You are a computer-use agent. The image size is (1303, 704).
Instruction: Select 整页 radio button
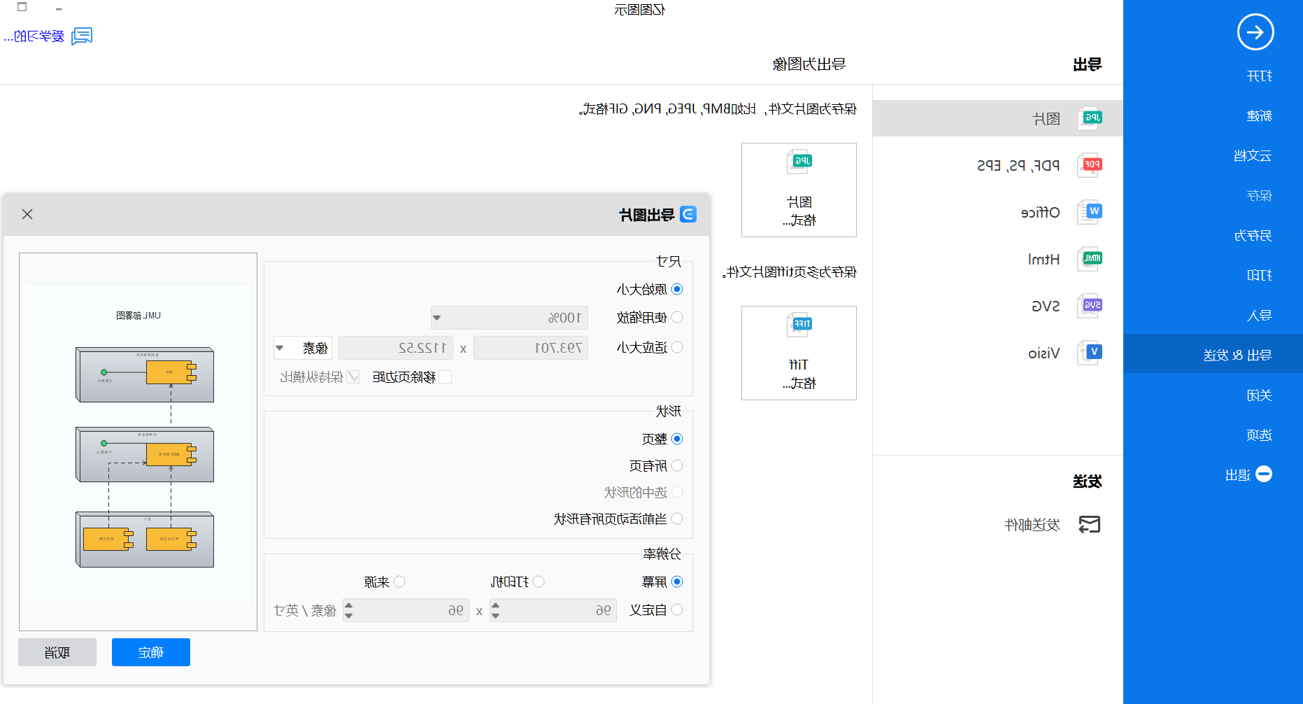tap(677, 439)
